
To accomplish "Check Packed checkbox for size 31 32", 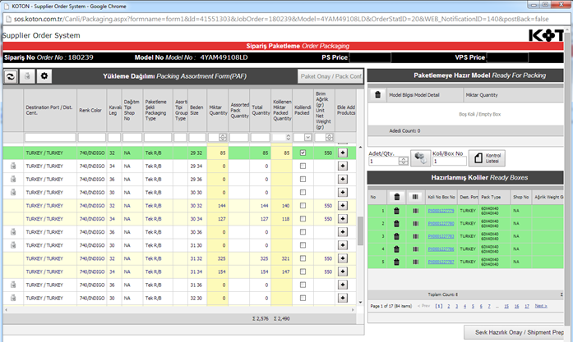I will tap(303, 258).
